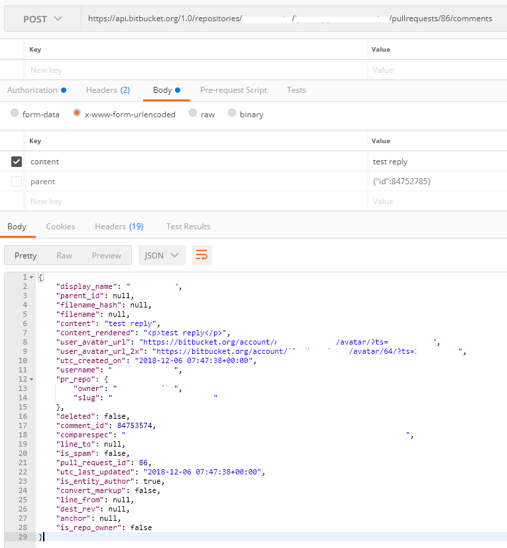Click the comment_id value 84753574
This screenshot has width=507, height=548.
[135, 425]
